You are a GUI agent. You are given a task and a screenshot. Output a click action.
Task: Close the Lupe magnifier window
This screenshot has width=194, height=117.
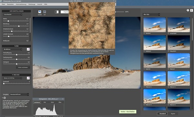tap(114, 1)
